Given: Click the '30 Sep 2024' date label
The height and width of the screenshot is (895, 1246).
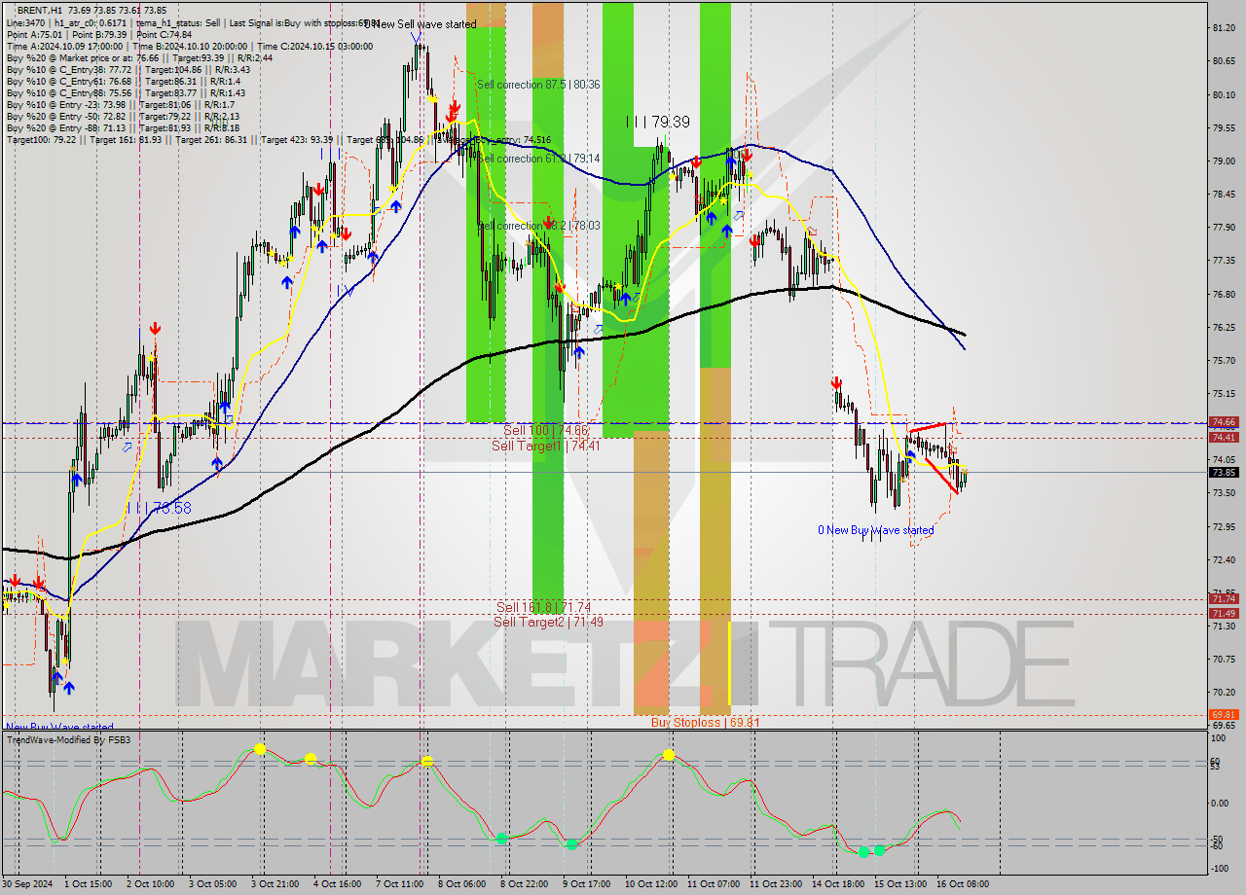Looking at the screenshot, I should [x=28, y=883].
